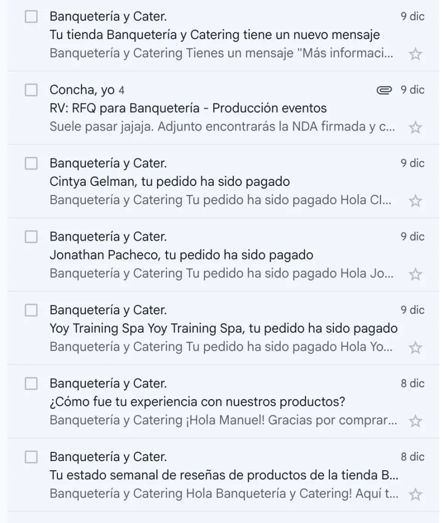Screen dimensions: 443x523
Task: Check the box for Concha's RFQ thread
Action: click(31, 90)
